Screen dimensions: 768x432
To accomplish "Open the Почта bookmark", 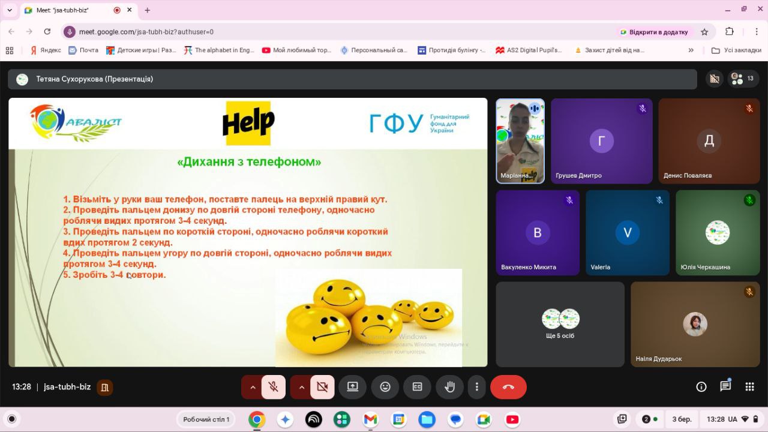I will (83, 50).
